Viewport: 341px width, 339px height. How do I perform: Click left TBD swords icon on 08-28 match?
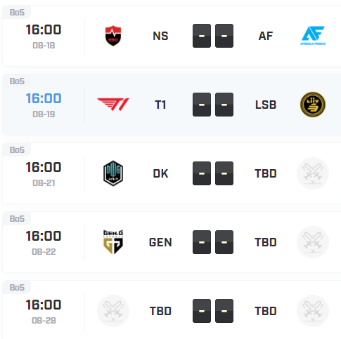coord(113,311)
